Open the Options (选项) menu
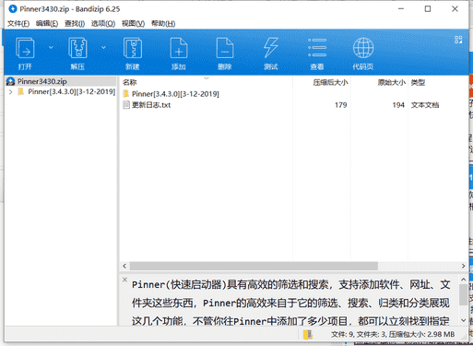 click(103, 23)
